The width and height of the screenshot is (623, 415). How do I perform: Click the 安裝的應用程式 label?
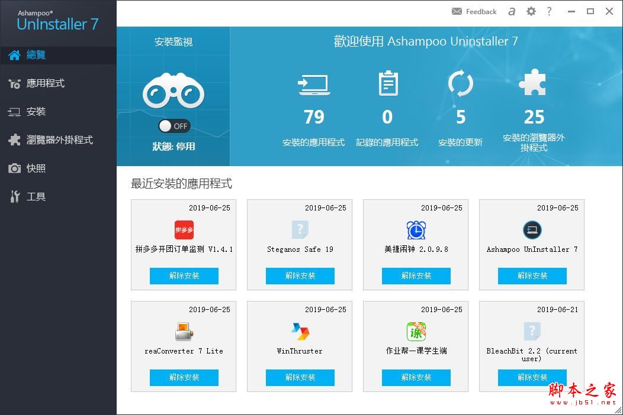tap(313, 142)
